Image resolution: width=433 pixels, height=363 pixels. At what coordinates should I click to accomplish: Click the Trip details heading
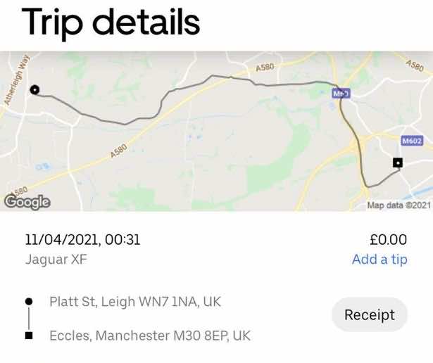[x=111, y=23]
